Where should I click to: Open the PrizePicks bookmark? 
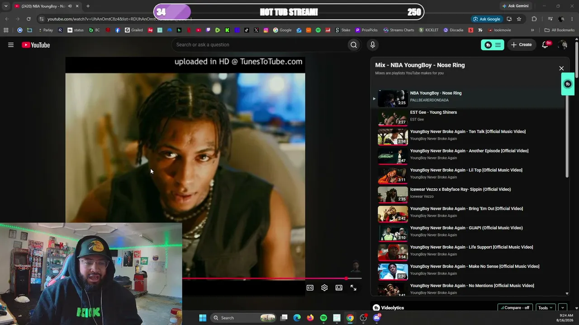click(x=366, y=30)
